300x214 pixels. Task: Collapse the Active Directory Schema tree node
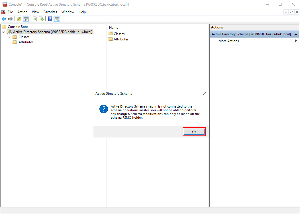[4, 32]
